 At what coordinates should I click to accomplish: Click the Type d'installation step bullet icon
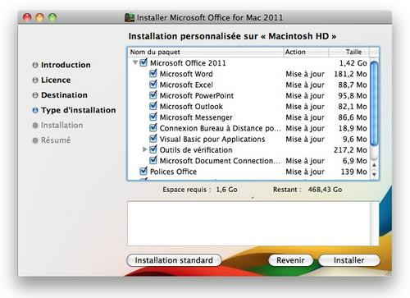pyautogui.click(x=35, y=110)
